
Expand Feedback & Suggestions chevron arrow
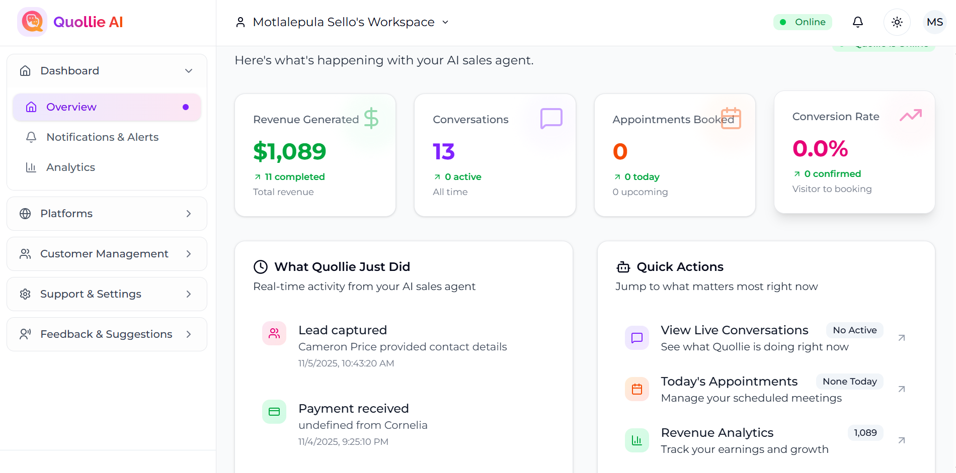click(x=189, y=334)
